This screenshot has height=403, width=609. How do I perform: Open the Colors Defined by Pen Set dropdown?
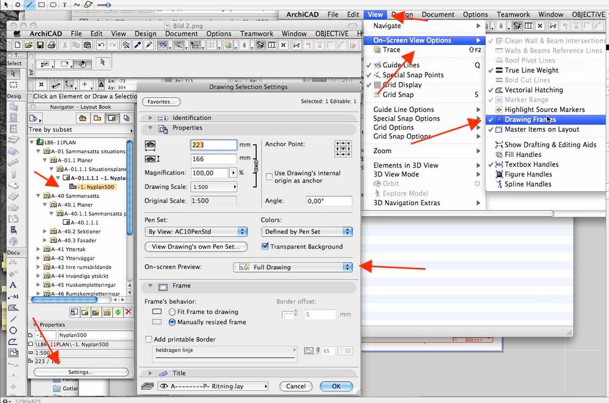click(x=307, y=231)
